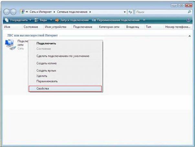The width and height of the screenshot is (195, 147).
Task: Click Переименование подключения toolbar button
Action: [x=116, y=20]
